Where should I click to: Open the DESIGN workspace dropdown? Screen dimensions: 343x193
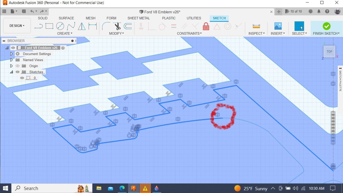17,26
